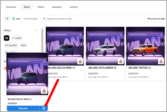Click the search magnifier icon
Screen dimensions: 167x112
44,19
